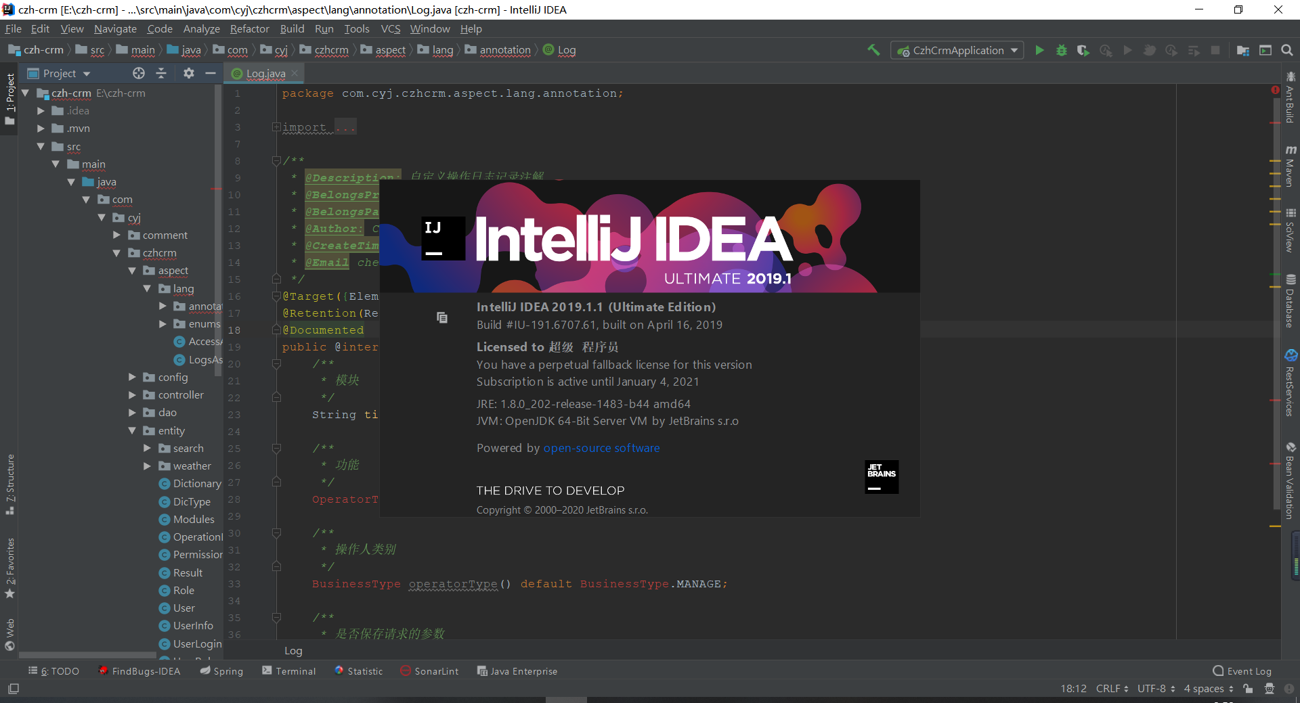Click the copy-to-clipboard icon in About dialog
The image size is (1300, 703).
442,317
